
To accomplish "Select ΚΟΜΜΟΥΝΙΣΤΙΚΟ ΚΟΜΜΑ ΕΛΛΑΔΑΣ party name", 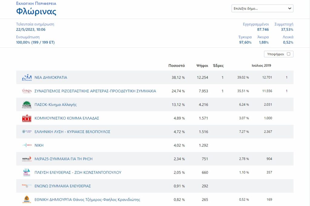I will [67, 118].
